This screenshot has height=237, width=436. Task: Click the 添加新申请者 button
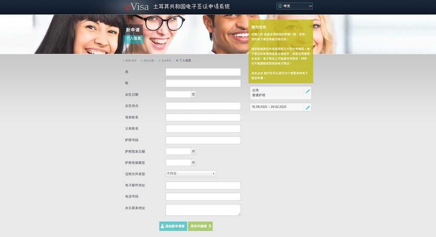click(x=173, y=226)
